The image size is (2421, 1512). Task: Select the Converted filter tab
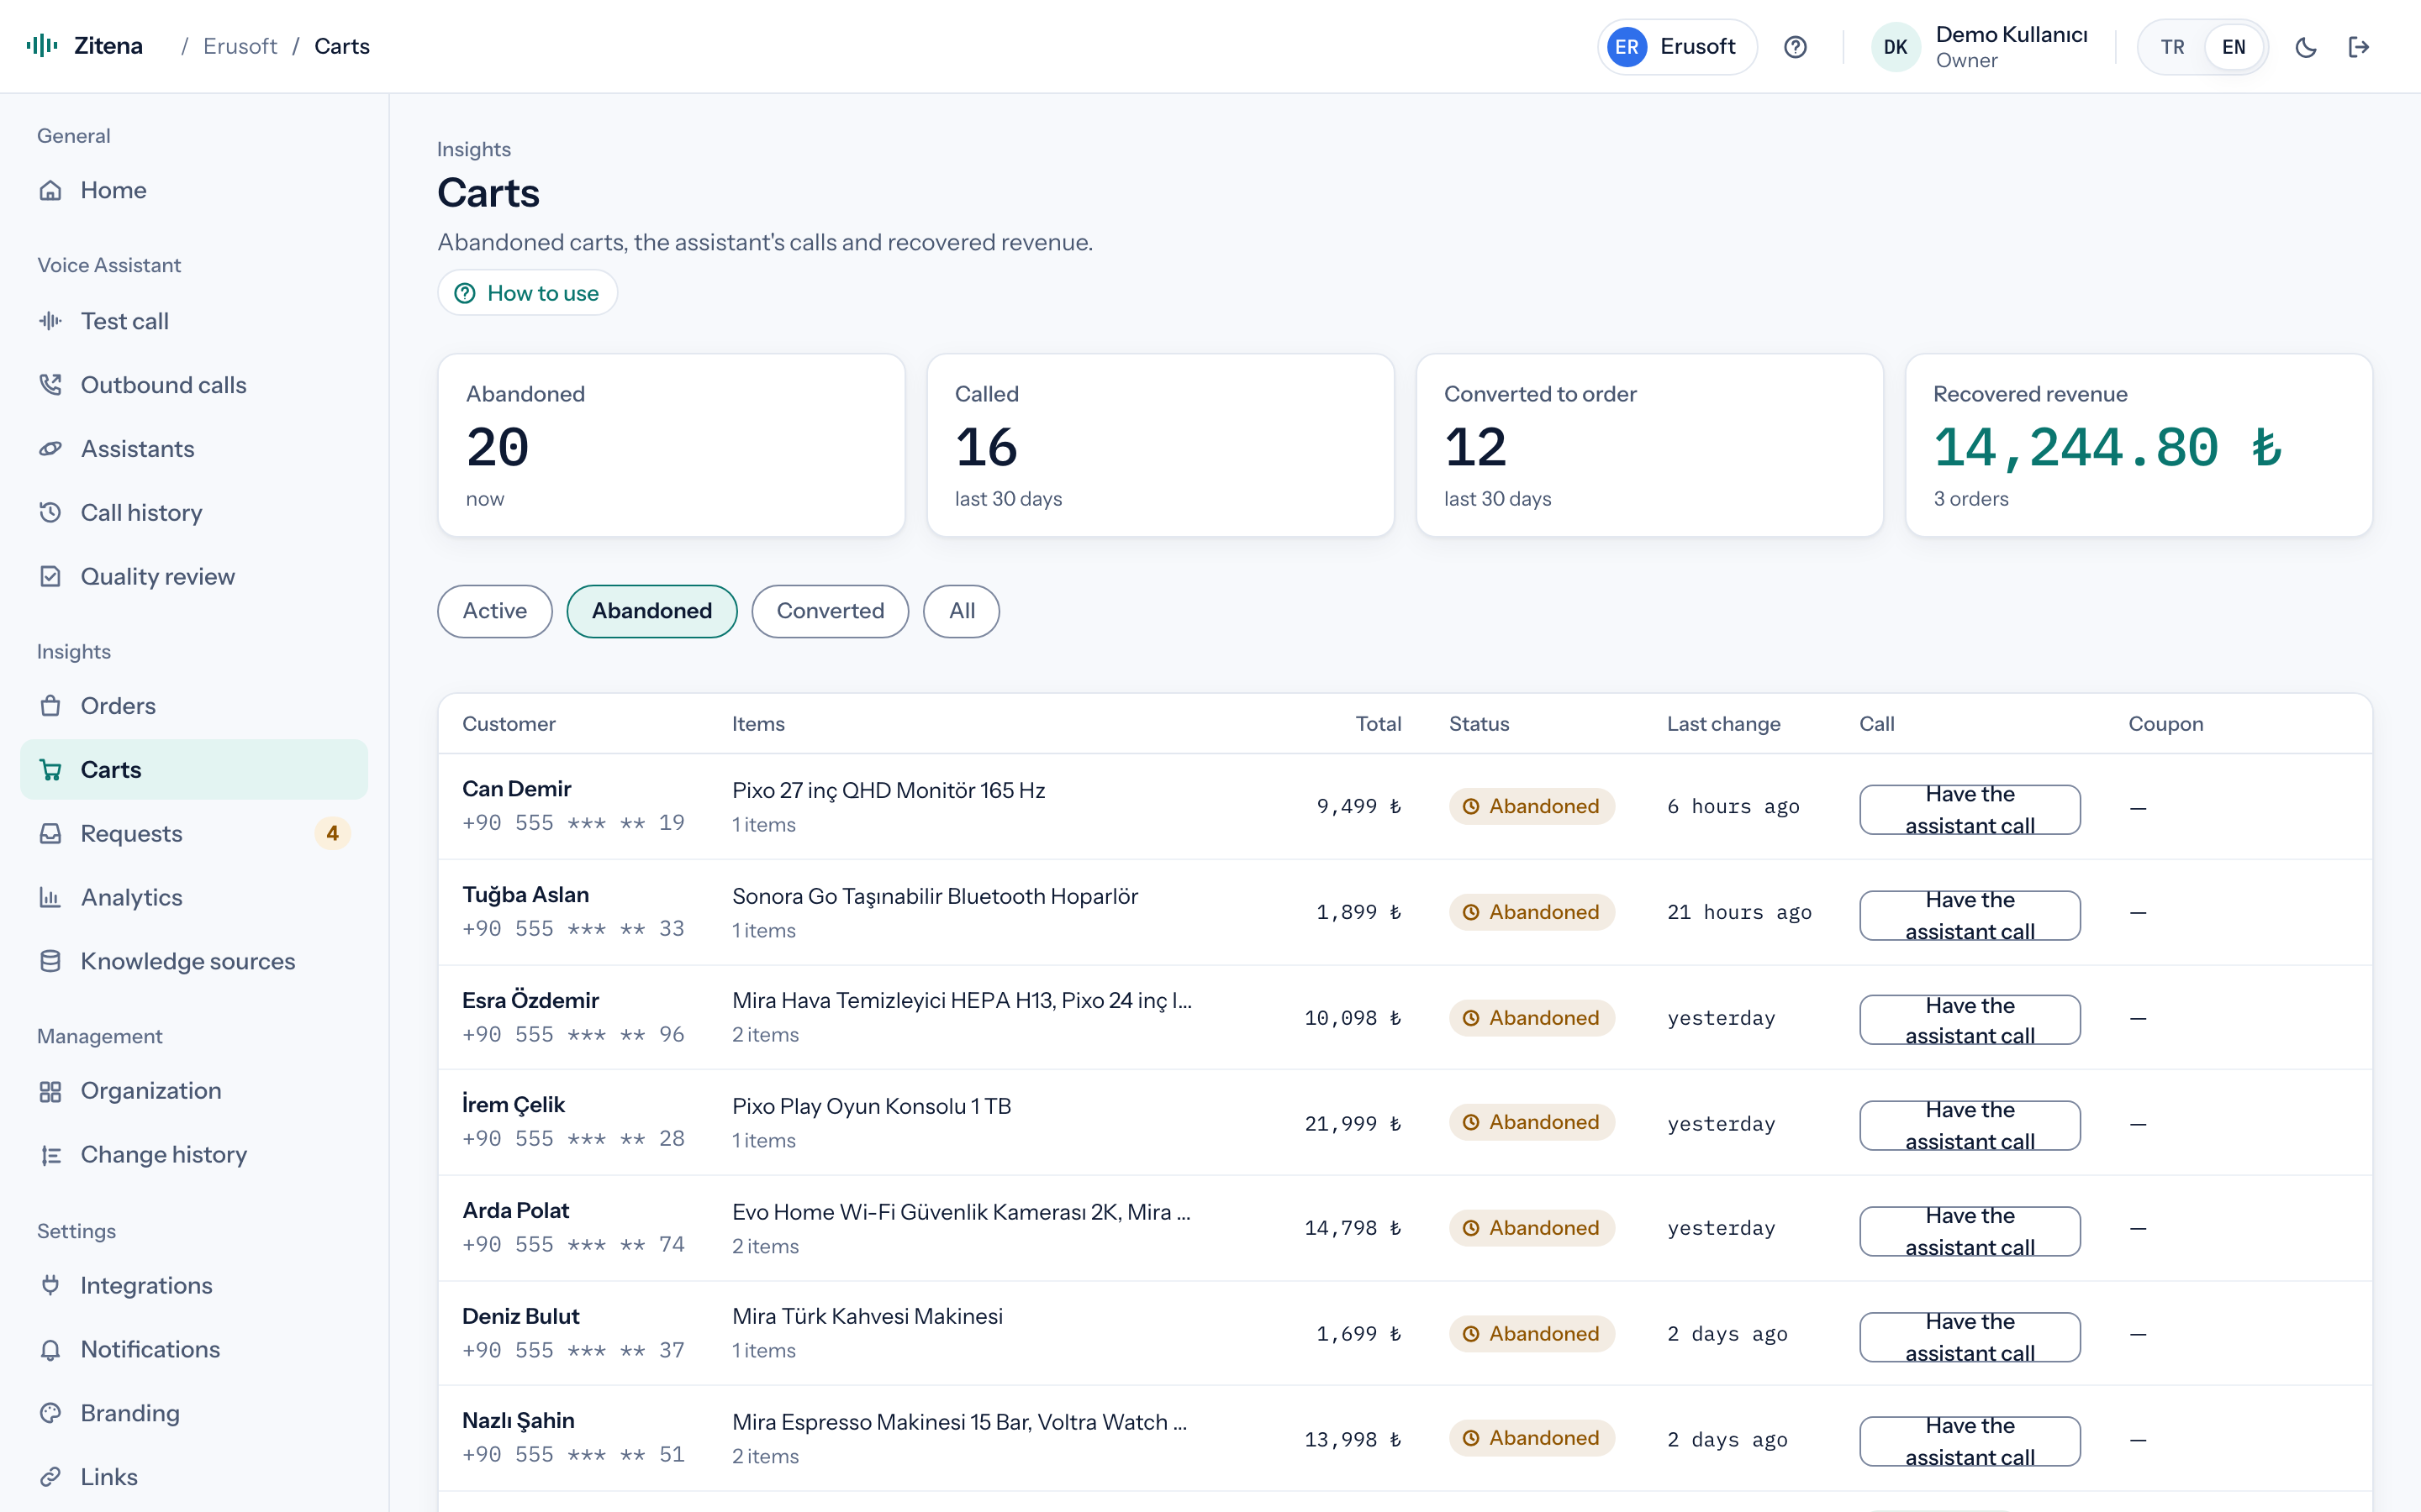[x=831, y=611]
